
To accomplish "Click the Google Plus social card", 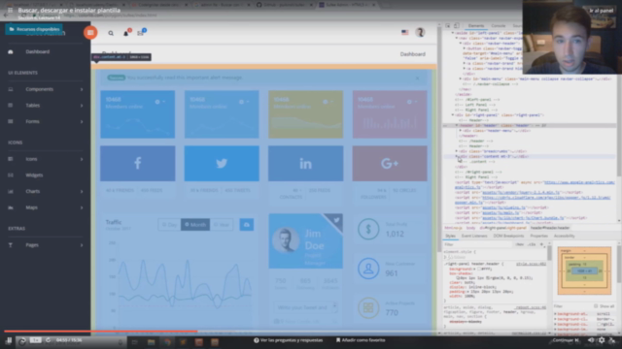I will [390, 163].
